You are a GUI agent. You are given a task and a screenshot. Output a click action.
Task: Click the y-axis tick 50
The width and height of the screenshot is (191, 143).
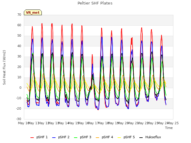(19, 36)
